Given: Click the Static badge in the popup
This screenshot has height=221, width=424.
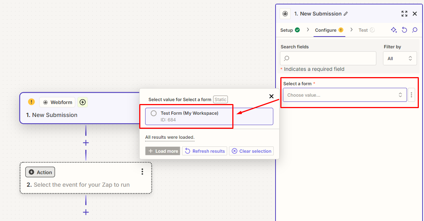Looking at the screenshot, I should click(x=220, y=99).
